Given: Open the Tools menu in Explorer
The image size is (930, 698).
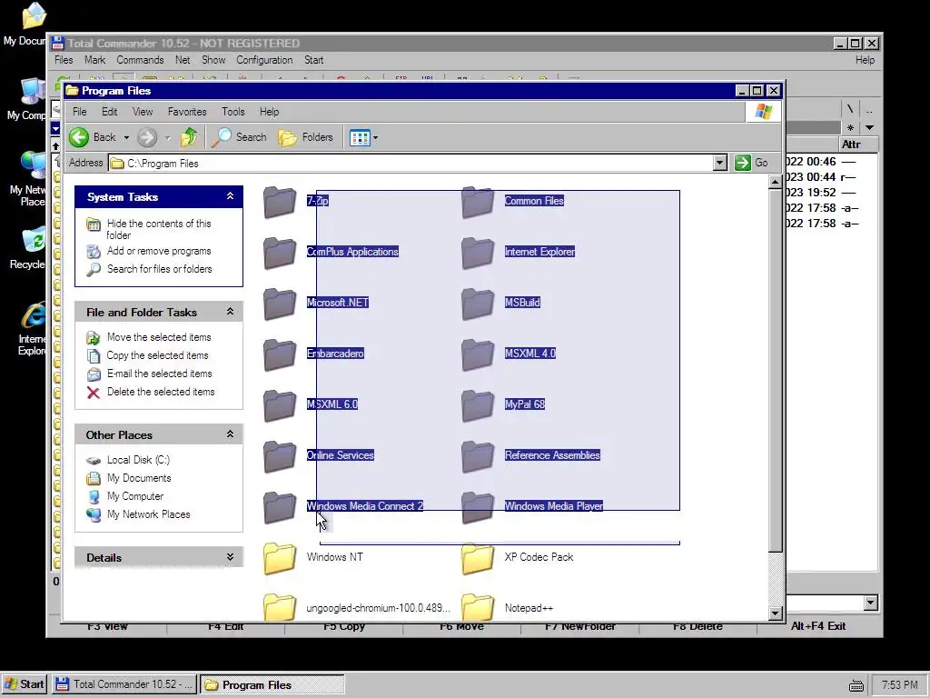Looking at the screenshot, I should point(233,112).
